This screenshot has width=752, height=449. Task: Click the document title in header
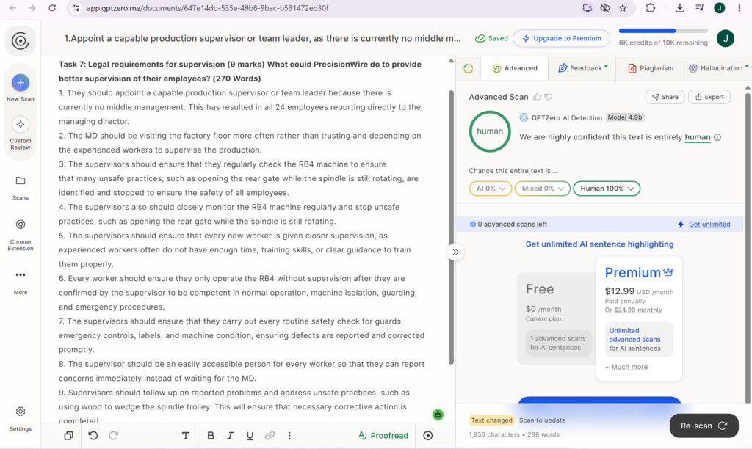coord(262,38)
